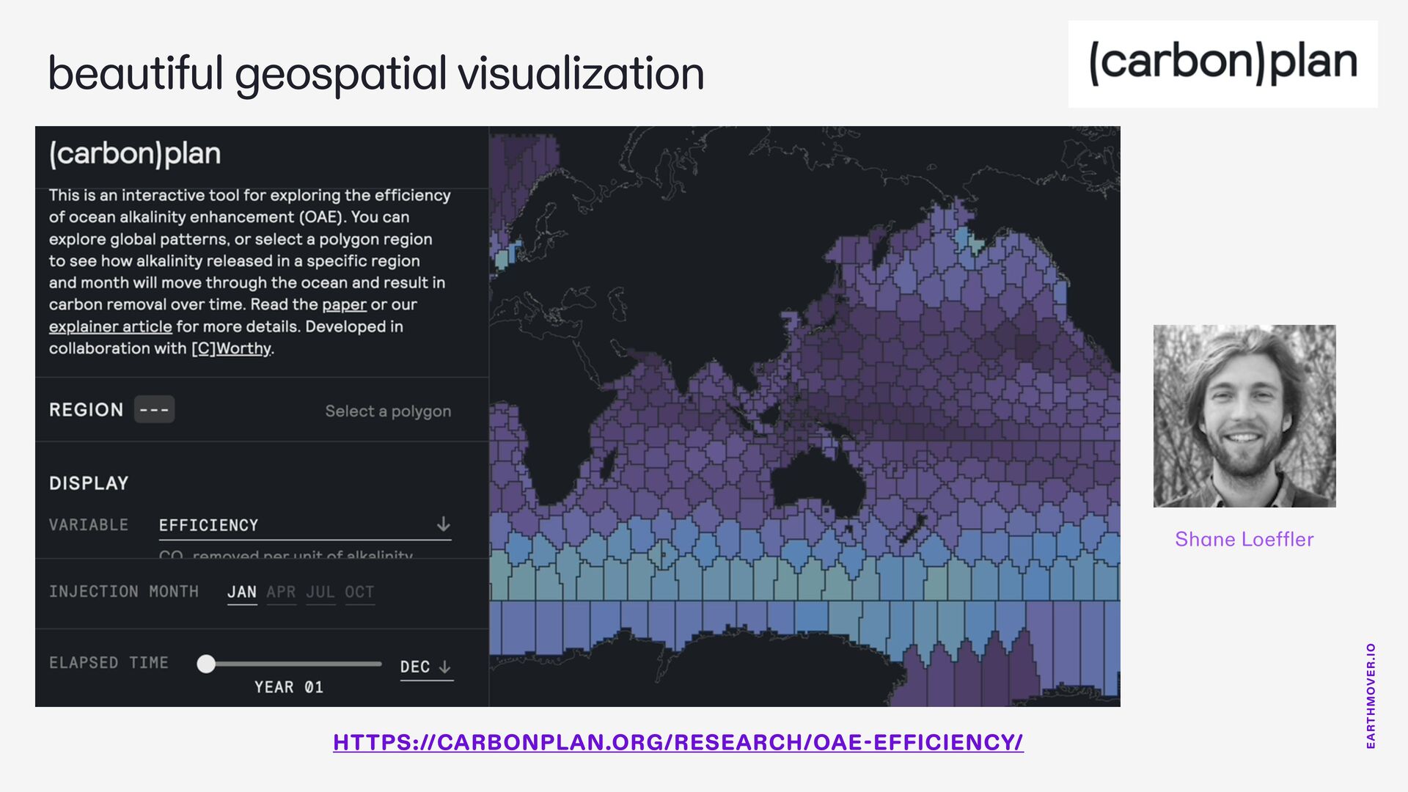Select JUL injection month
Viewport: 1408px width, 792px height.
(x=320, y=593)
